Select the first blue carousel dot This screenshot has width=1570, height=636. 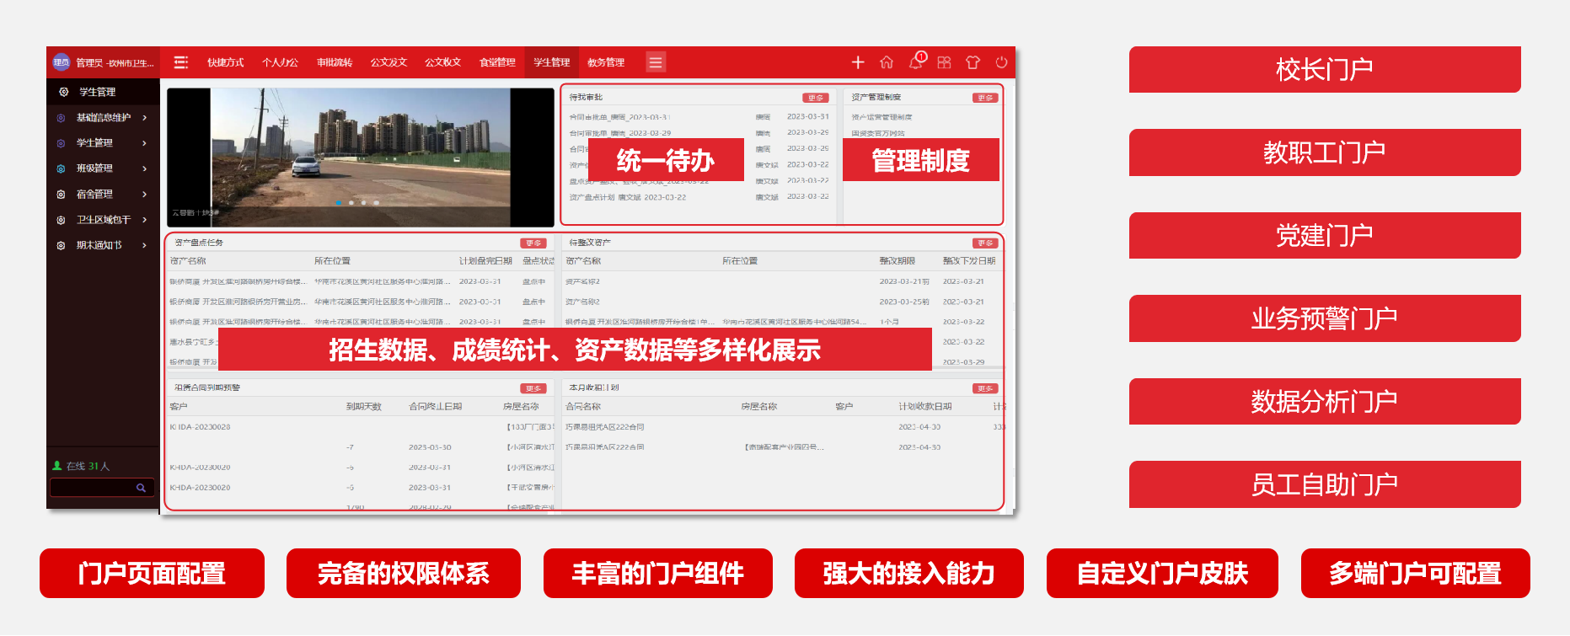coord(339,202)
